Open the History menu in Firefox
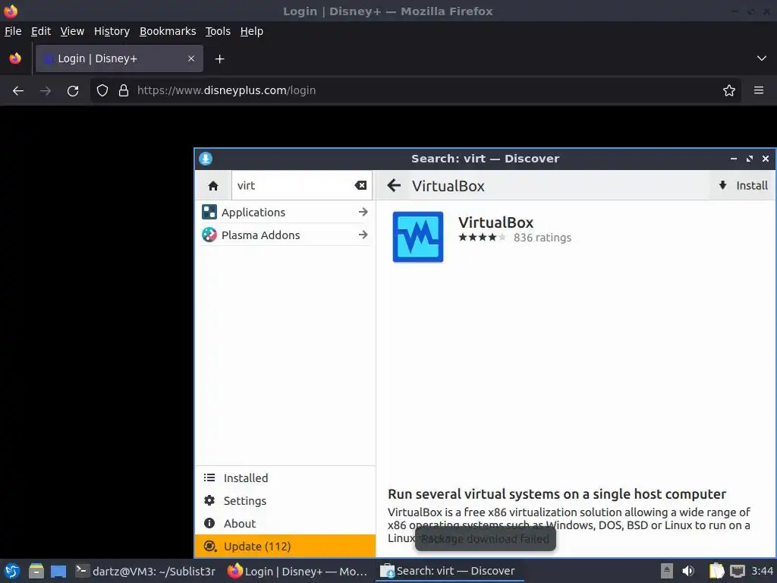777x583 pixels. (x=112, y=31)
